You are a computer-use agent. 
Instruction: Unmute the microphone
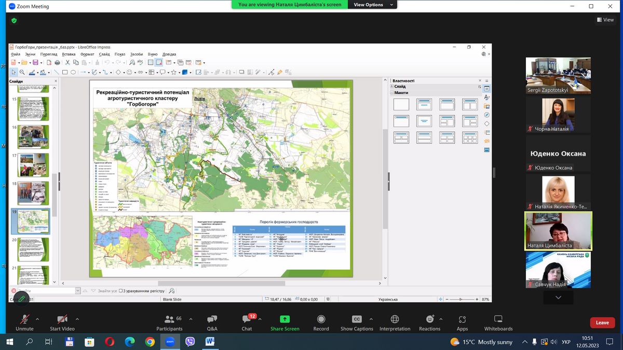(x=24, y=319)
